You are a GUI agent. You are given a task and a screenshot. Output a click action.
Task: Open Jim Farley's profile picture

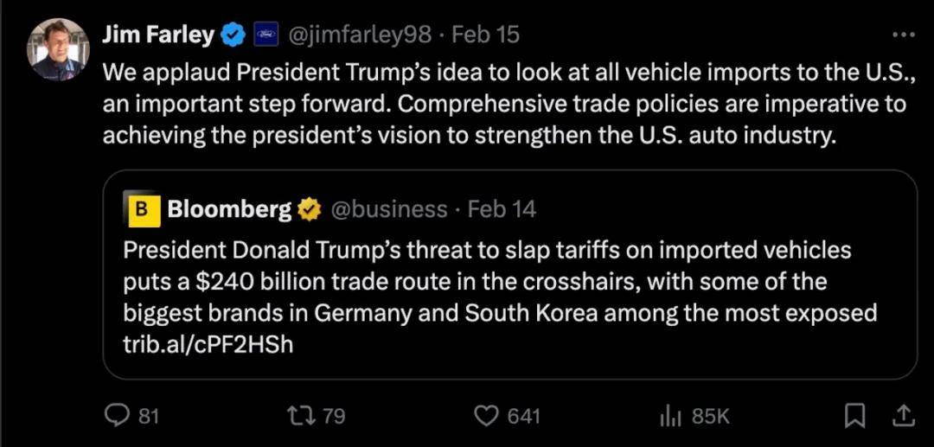[58, 48]
